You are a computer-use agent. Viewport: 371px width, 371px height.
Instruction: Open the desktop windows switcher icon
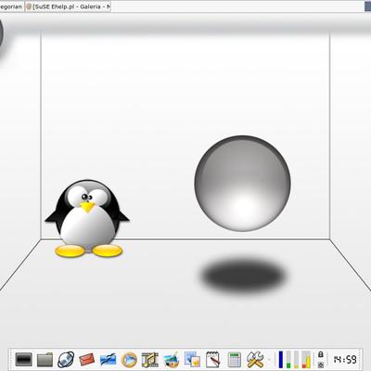point(192,360)
